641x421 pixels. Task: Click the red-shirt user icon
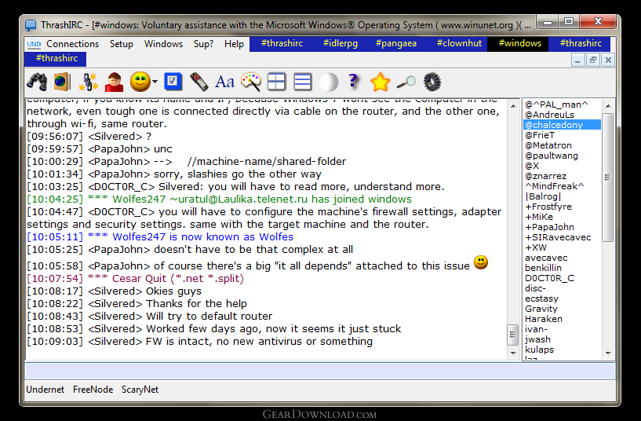pos(114,82)
